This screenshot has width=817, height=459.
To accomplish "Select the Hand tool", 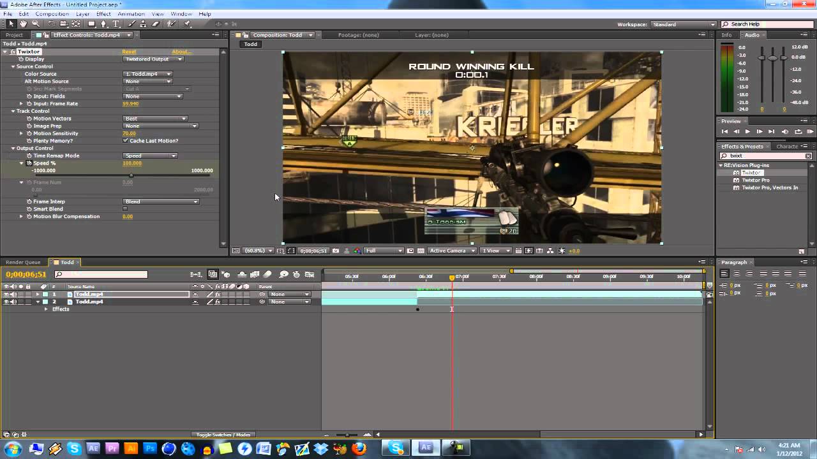I will pos(23,24).
